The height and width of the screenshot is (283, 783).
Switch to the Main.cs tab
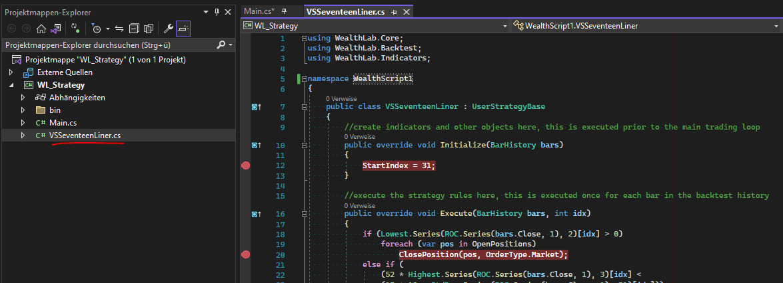click(x=259, y=11)
